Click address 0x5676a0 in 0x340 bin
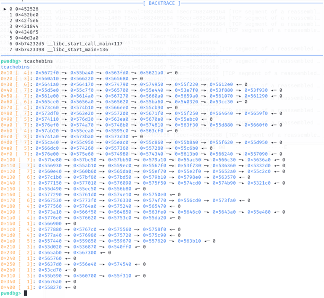Image resolution: width=324 pixels, height=298 pixels. coord(50,281)
